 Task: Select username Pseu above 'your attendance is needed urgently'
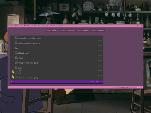point(16,76)
